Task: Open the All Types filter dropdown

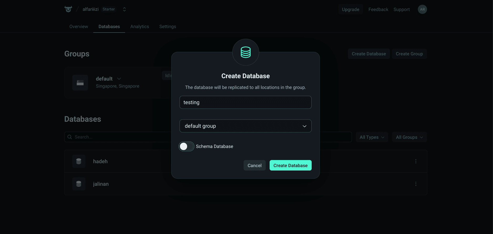Action: 372,137
